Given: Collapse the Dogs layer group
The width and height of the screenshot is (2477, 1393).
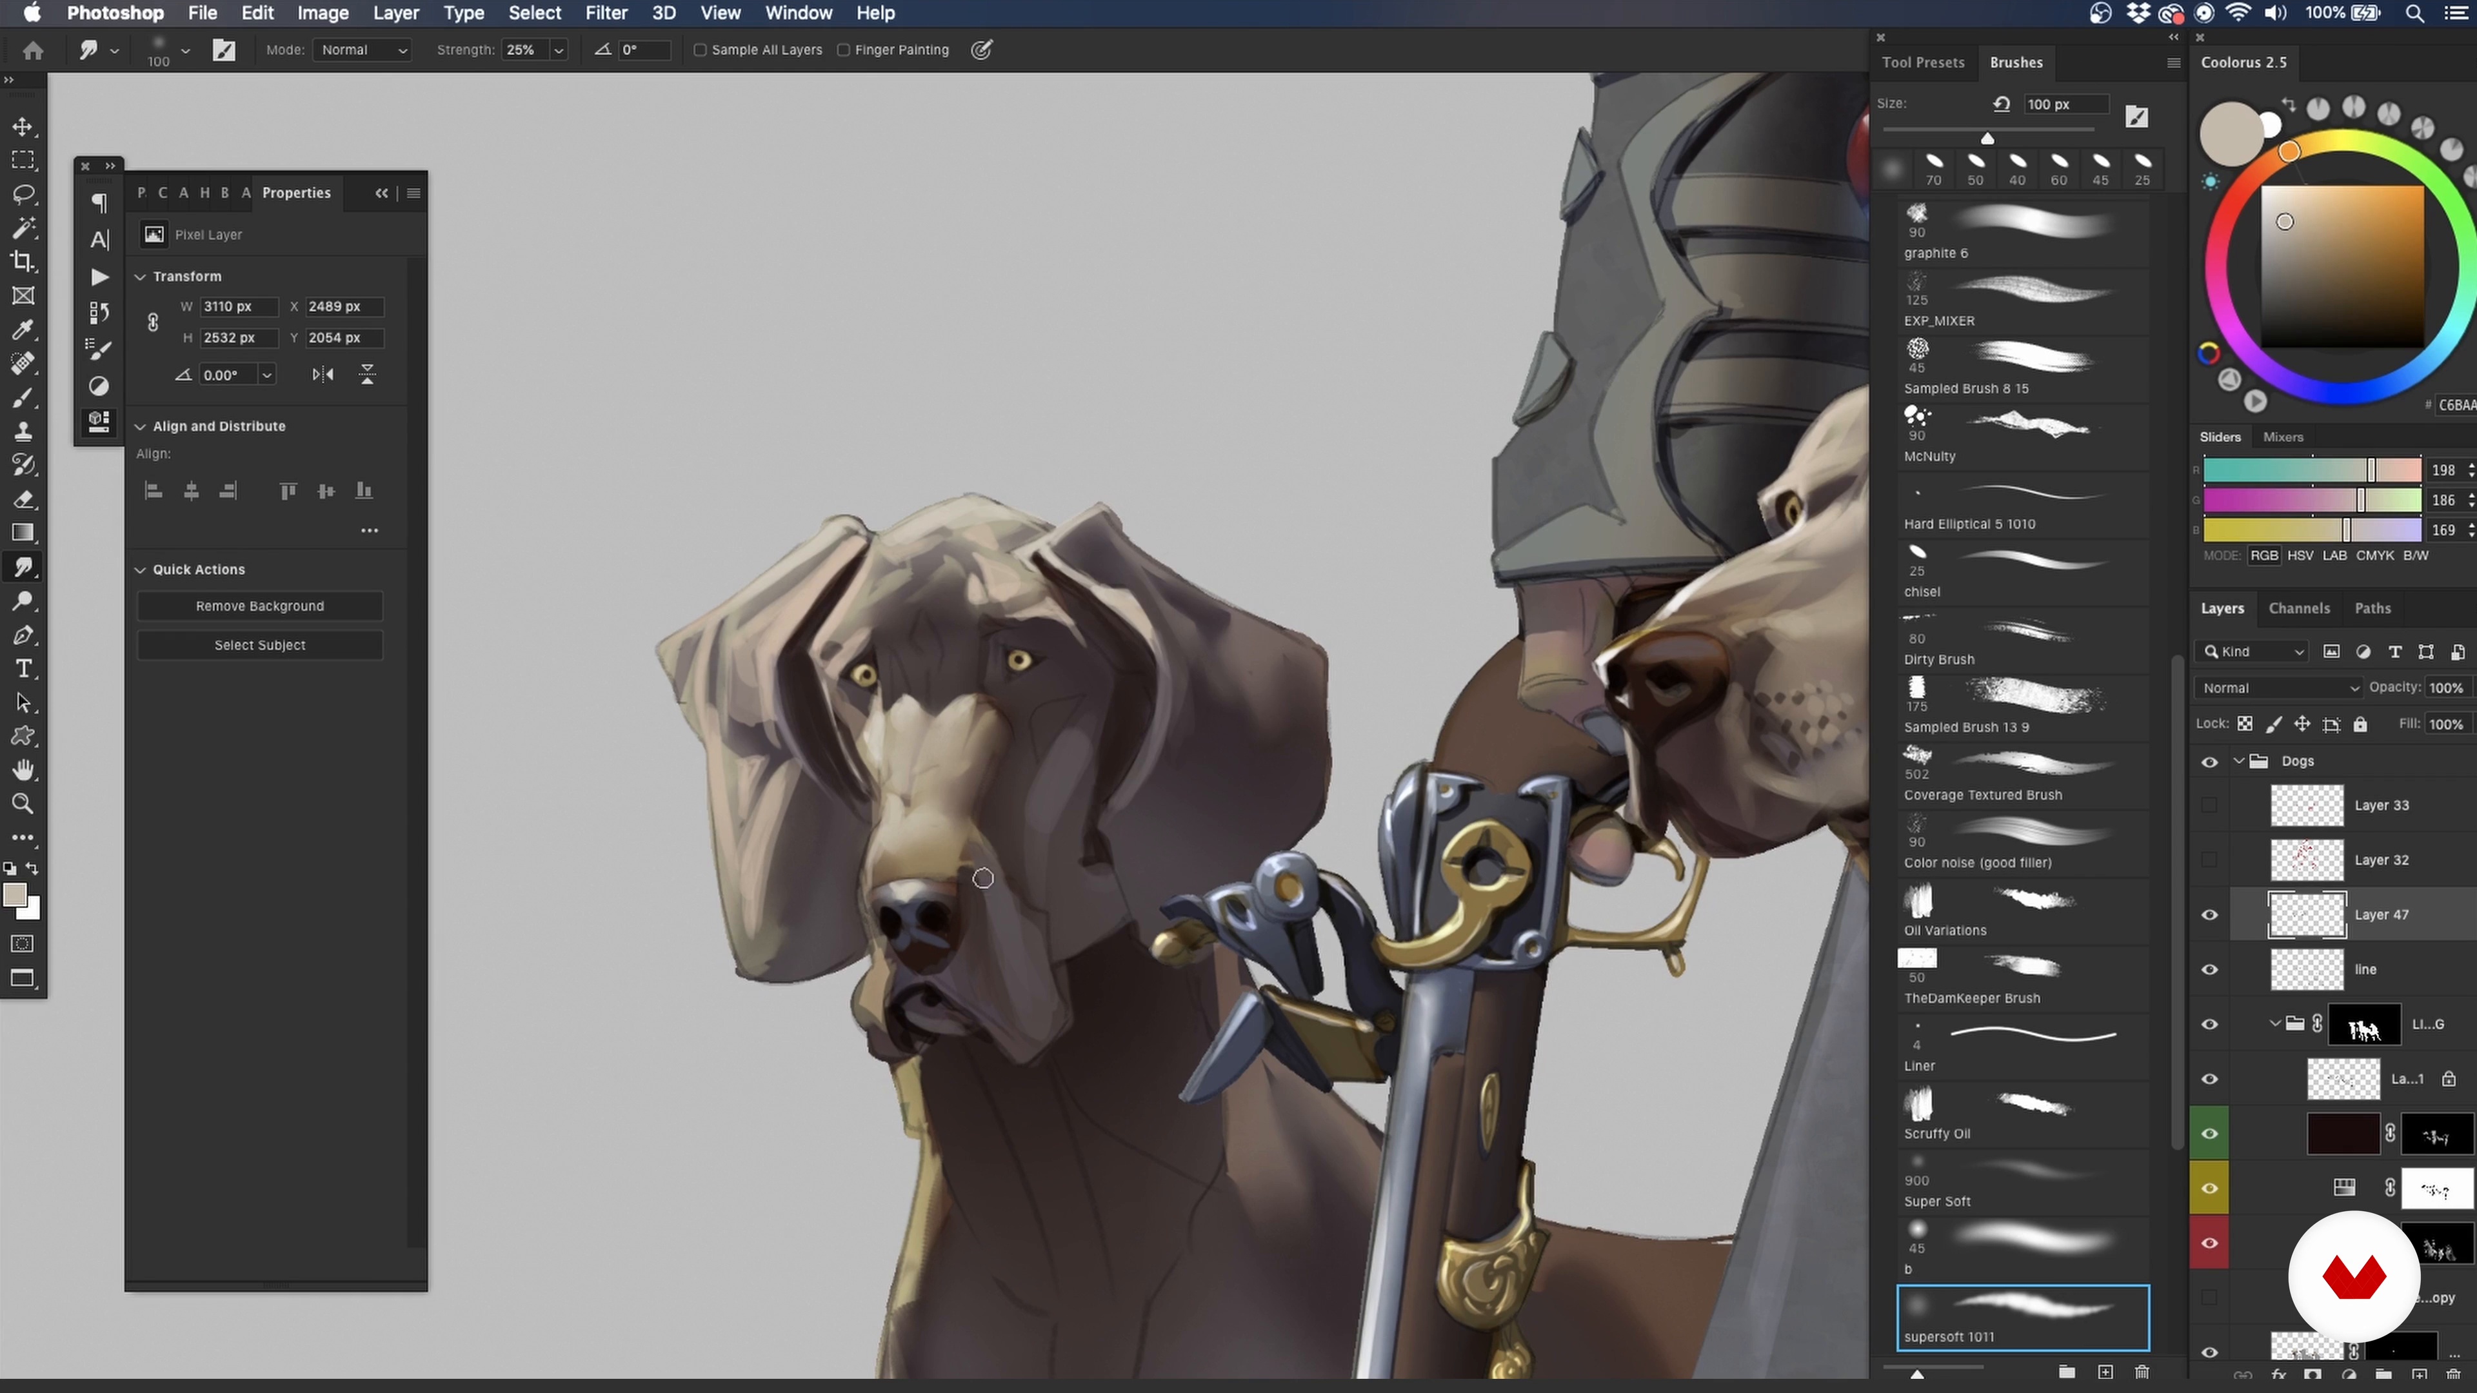Looking at the screenshot, I should [2238, 762].
